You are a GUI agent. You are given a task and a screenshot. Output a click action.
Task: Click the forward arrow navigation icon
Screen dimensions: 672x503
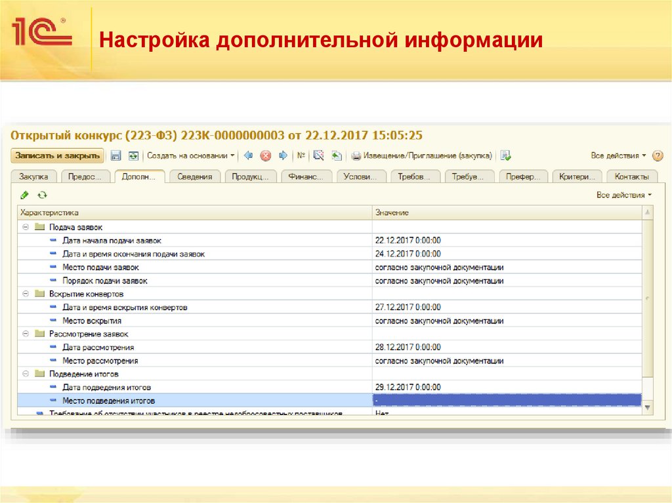point(283,155)
